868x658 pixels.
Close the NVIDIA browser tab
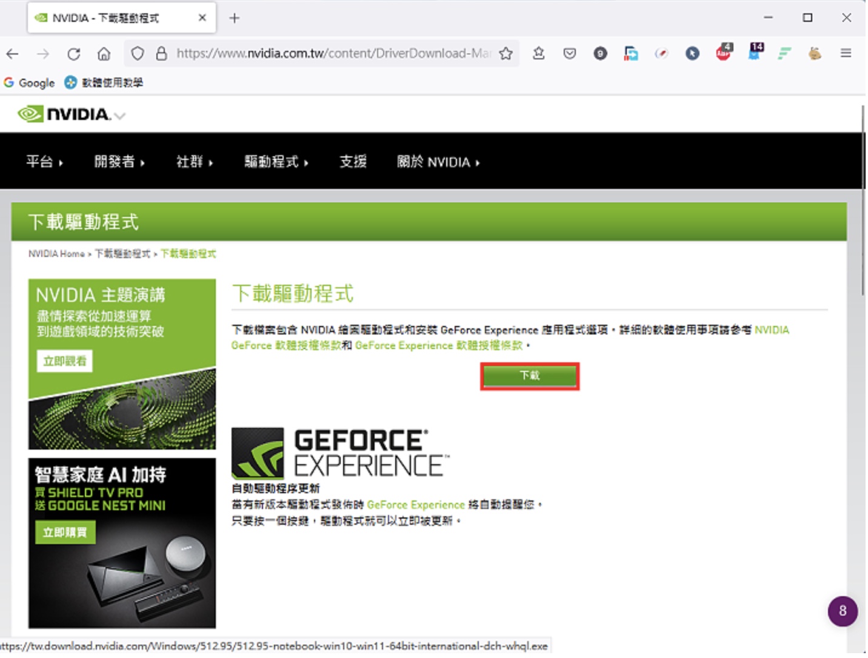[x=202, y=18]
